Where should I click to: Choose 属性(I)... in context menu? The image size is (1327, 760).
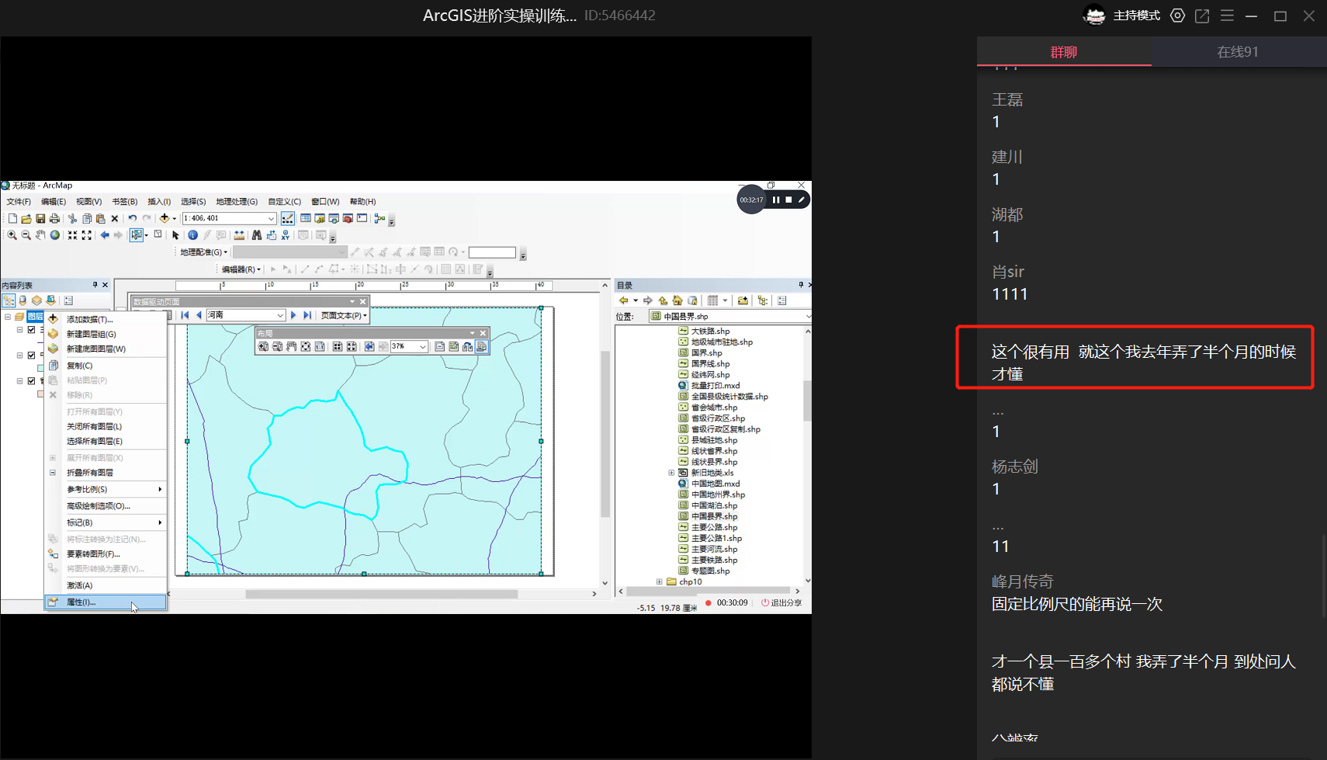[106, 602]
